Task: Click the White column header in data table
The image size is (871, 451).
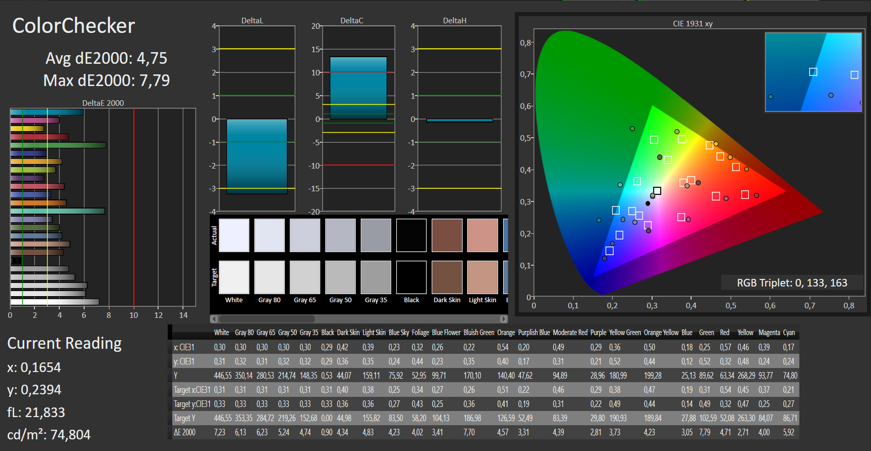Action: click(x=221, y=333)
